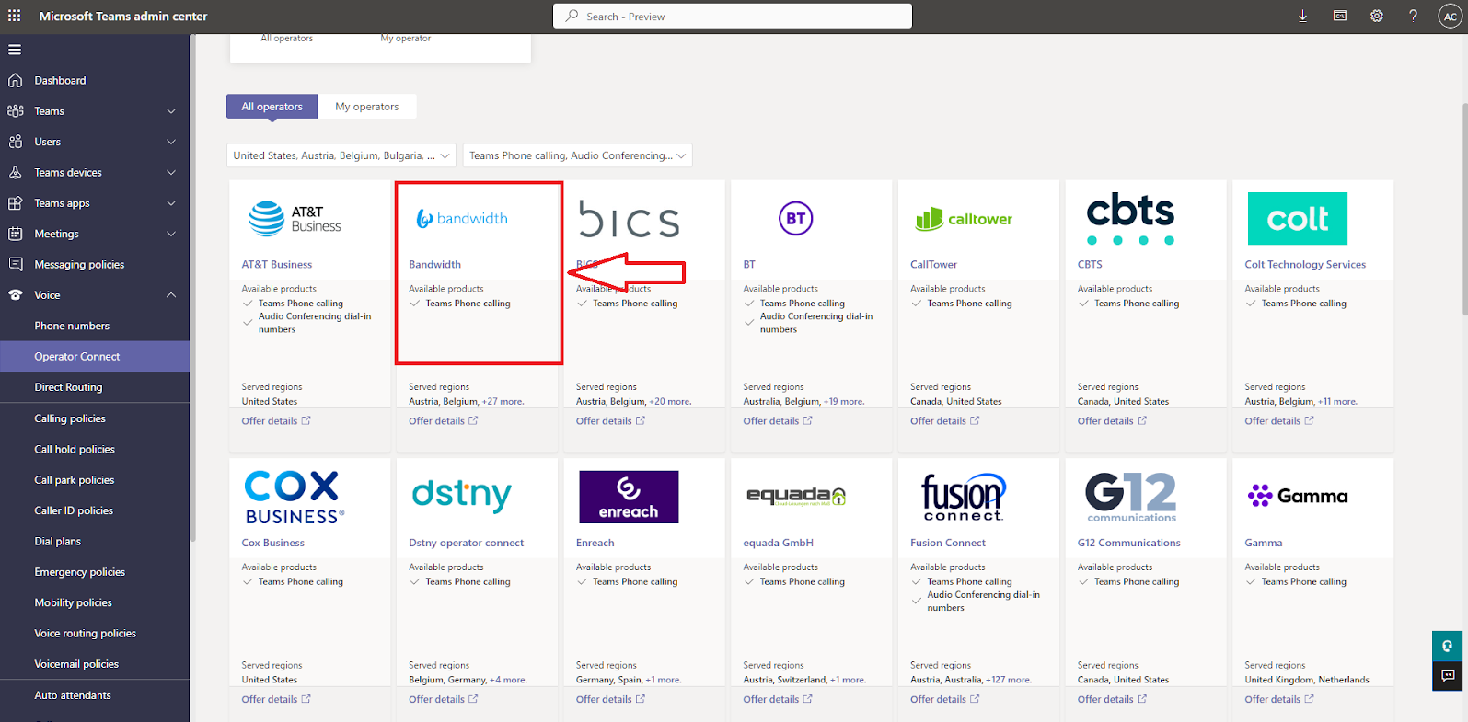Switch to My operators tab

coord(367,107)
